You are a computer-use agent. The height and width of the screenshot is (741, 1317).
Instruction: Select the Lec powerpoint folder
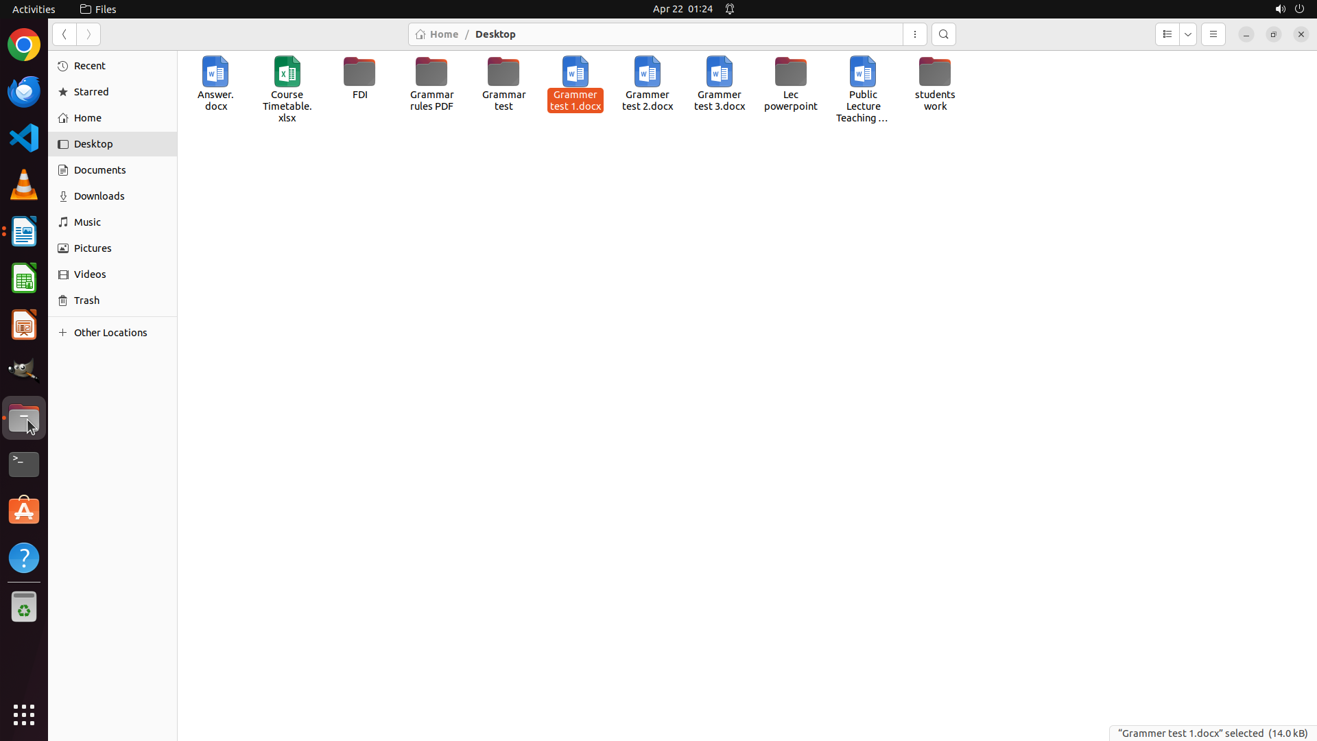click(790, 83)
